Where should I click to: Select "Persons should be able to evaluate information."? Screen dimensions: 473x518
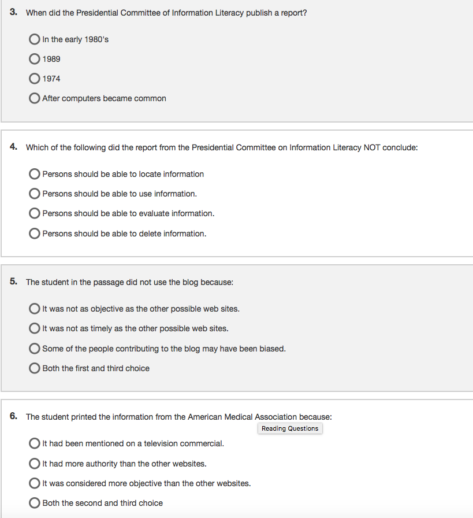click(x=34, y=213)
